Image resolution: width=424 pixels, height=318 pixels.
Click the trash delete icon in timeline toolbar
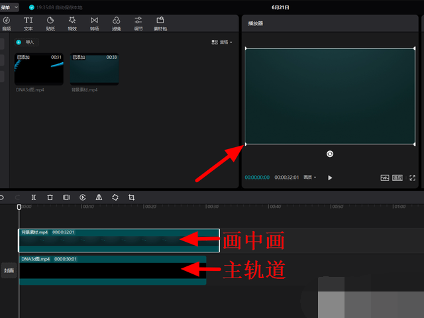50,197
